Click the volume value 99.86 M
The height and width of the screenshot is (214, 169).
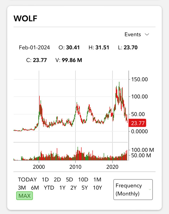(x=72, y=60)
